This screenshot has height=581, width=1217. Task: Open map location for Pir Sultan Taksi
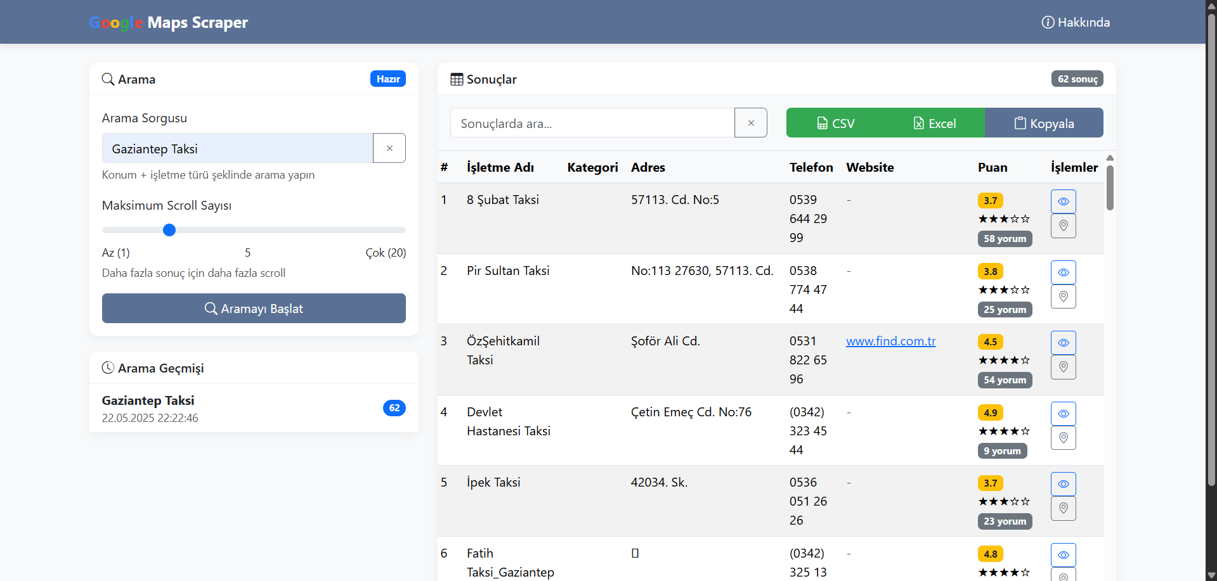(1063, 297)
